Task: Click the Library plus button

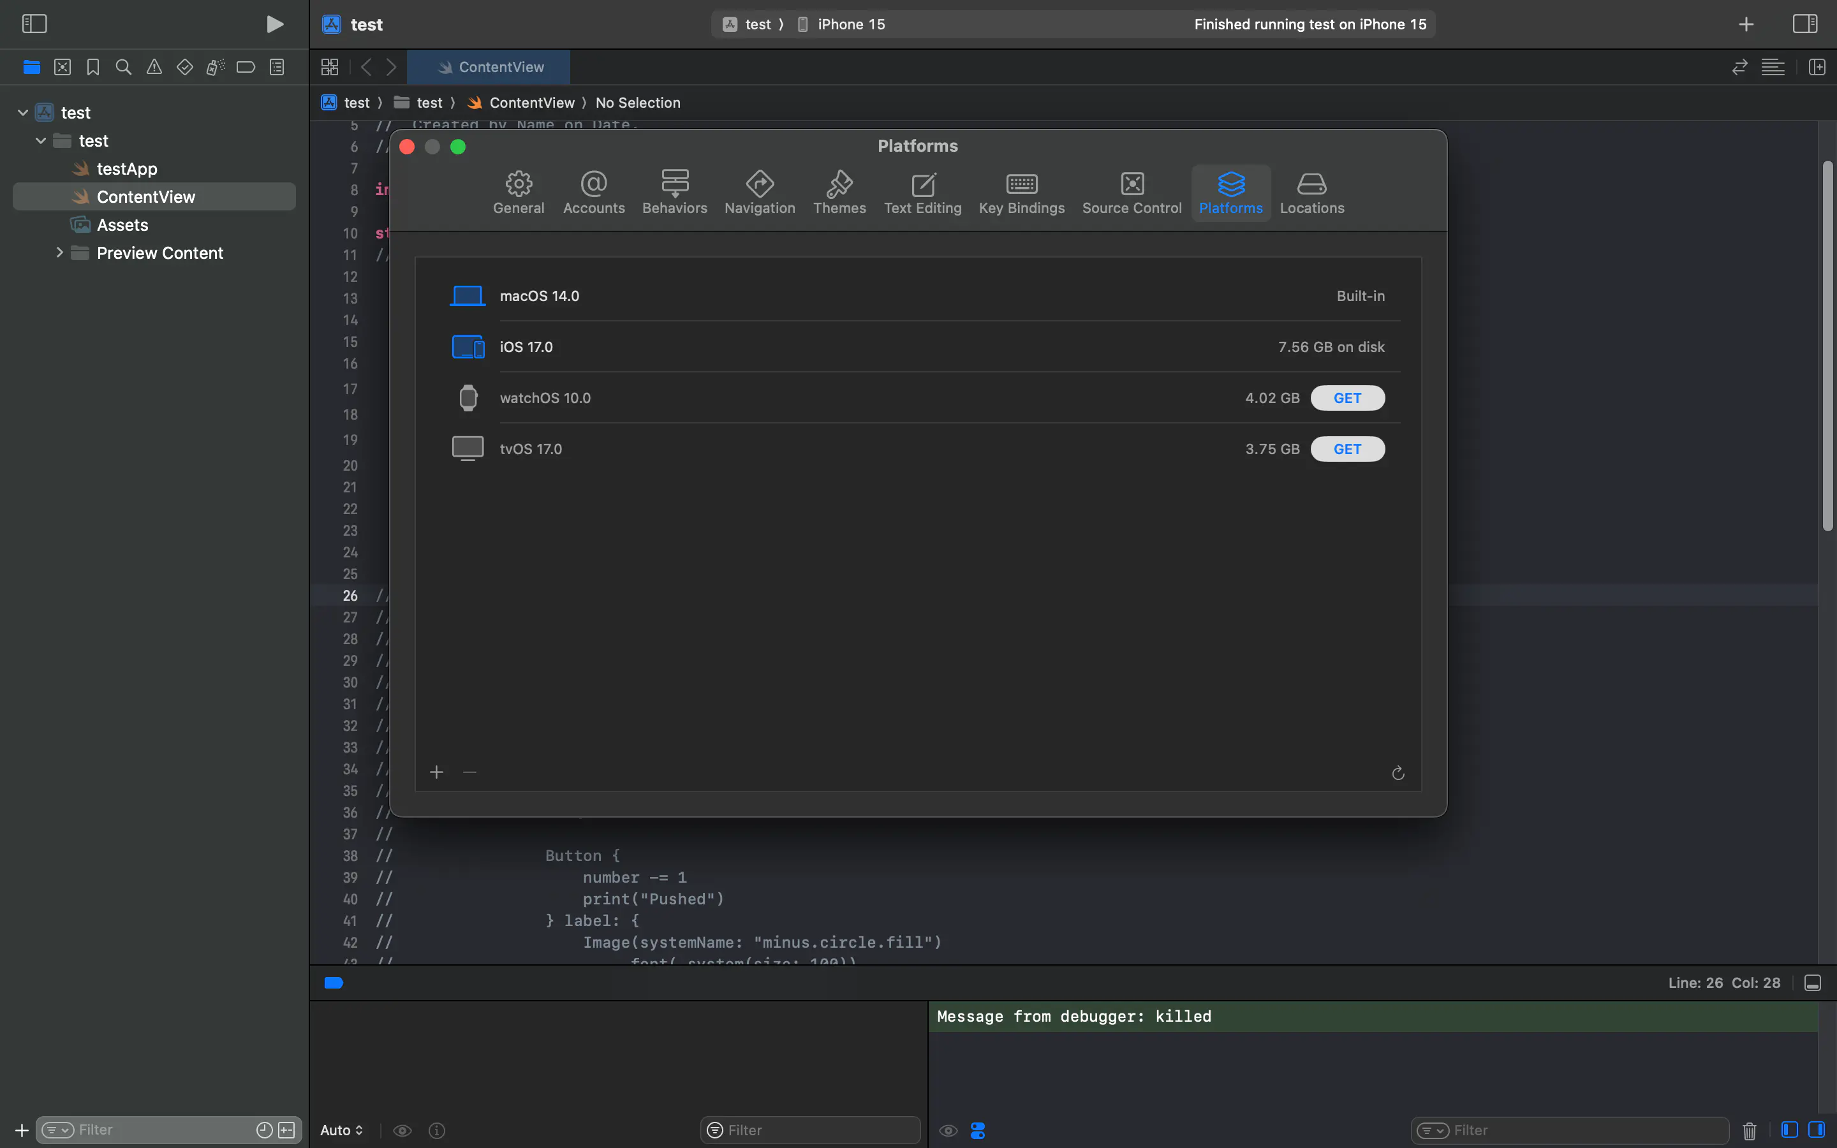Action: point(1746,24)
